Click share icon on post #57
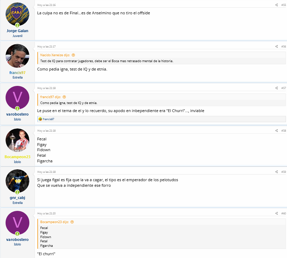Image resolution: width=287 pixels, height=258 pixels. (x=277, y=88)
